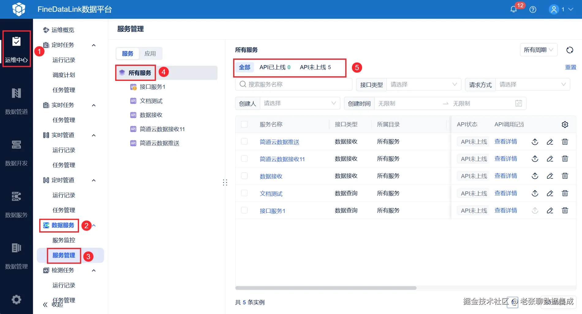Open the 创建时间 start date field

[407, 104]
